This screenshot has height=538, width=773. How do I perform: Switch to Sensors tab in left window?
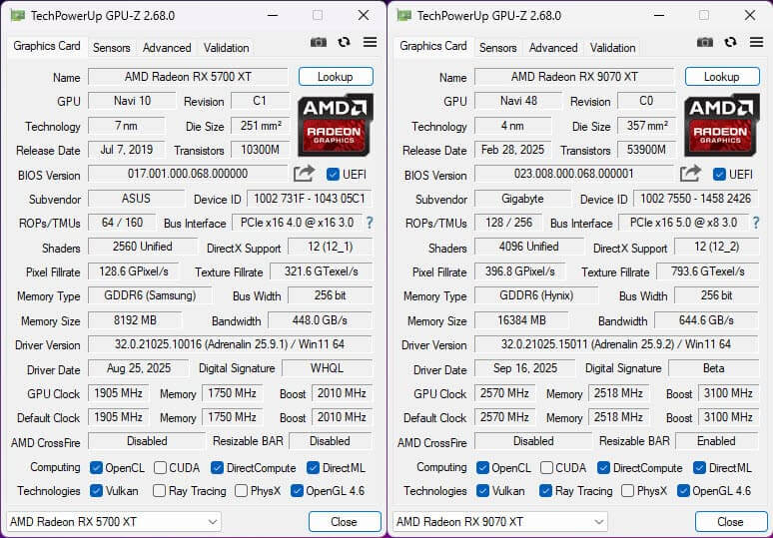point(111,47)
